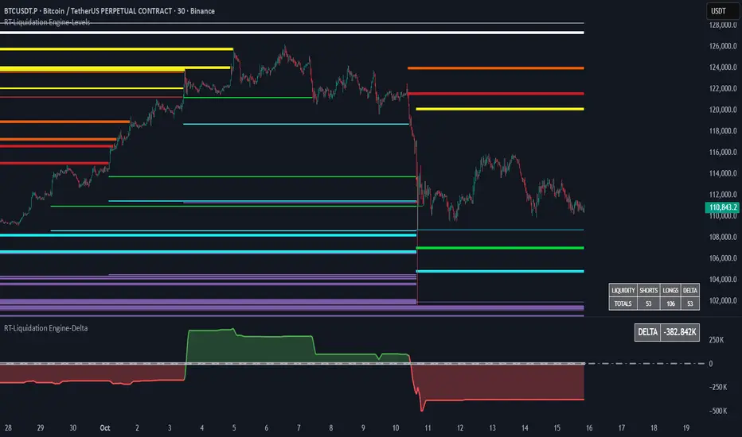The width and height of the screenshot is (742, 437).
Task: Click the 19 date label on time axis
Action: pyautogui.click(x=685, y=427)
